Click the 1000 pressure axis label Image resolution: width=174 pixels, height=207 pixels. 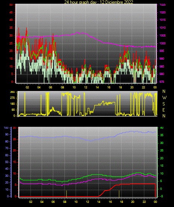click(x=162, y=43)
